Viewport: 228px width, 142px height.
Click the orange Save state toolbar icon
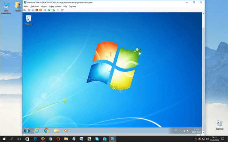click(40, 10)
